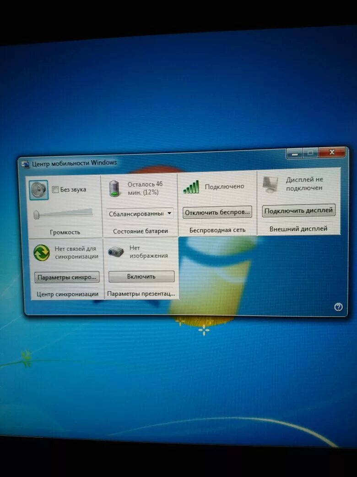Click "Нет связей для синхронизации" text
Viewport: 357px width, 477px height.
click(x=76, y=253)
